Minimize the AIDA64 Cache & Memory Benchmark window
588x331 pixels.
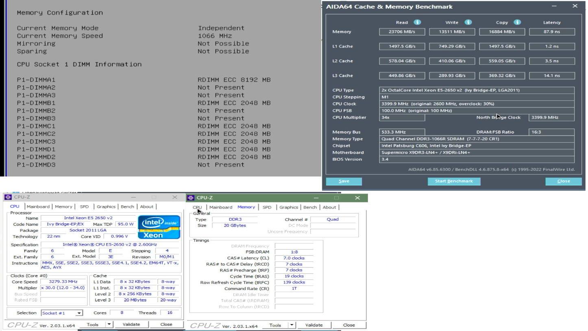click(555, 7)
